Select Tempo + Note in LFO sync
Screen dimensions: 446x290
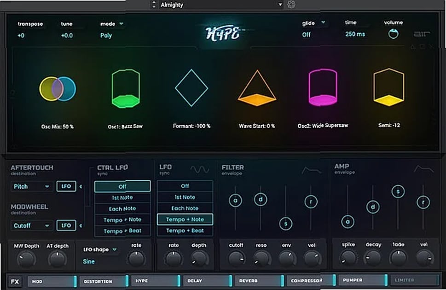click(x=185, y=220)
